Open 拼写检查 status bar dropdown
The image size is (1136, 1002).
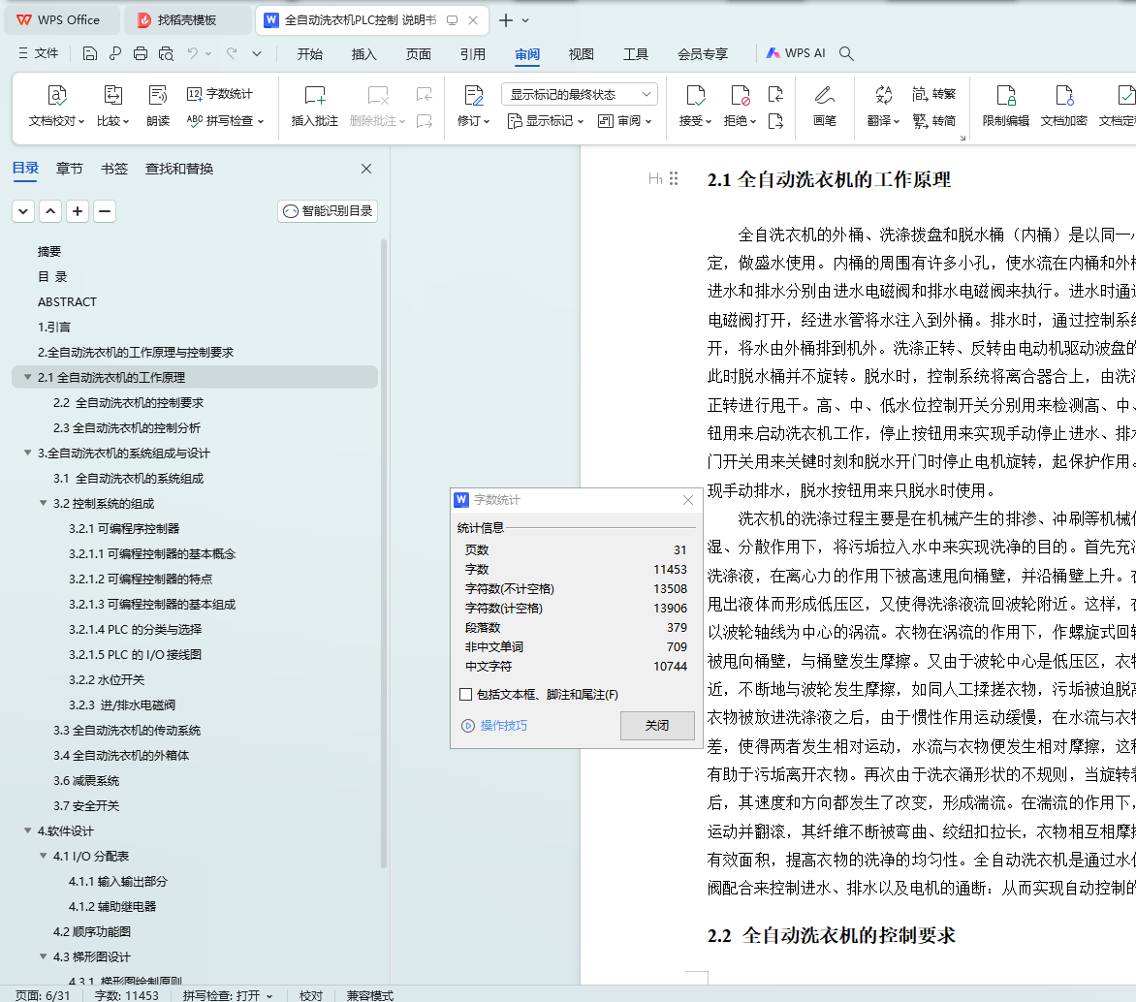pos(269,996)
